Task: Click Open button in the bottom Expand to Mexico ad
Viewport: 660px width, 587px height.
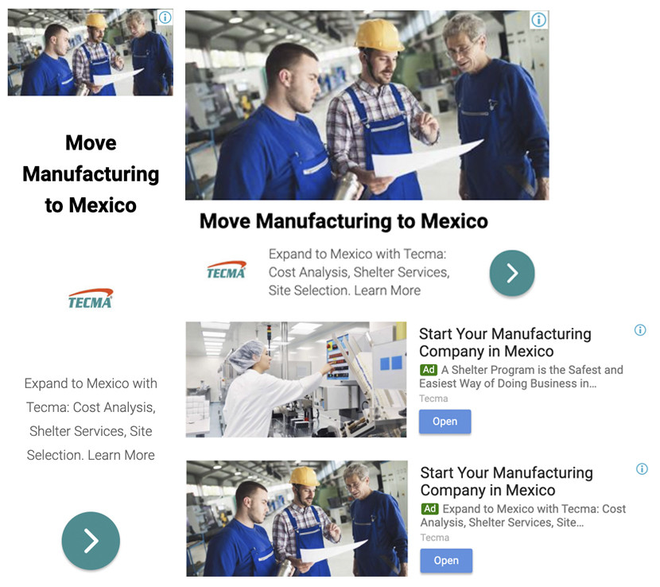Action: coord(446,561)
